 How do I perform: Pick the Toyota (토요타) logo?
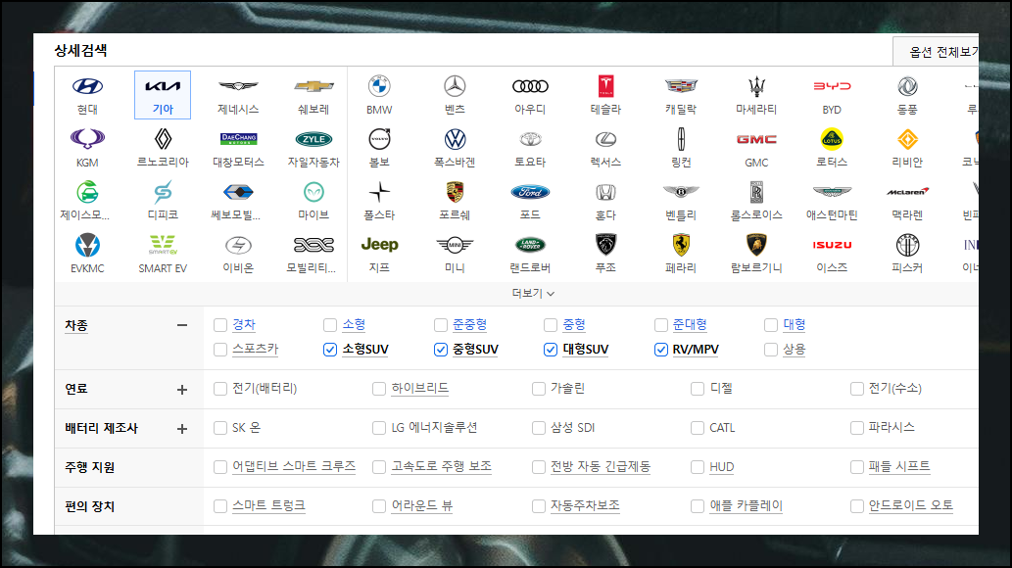click(x=531, y=139)
